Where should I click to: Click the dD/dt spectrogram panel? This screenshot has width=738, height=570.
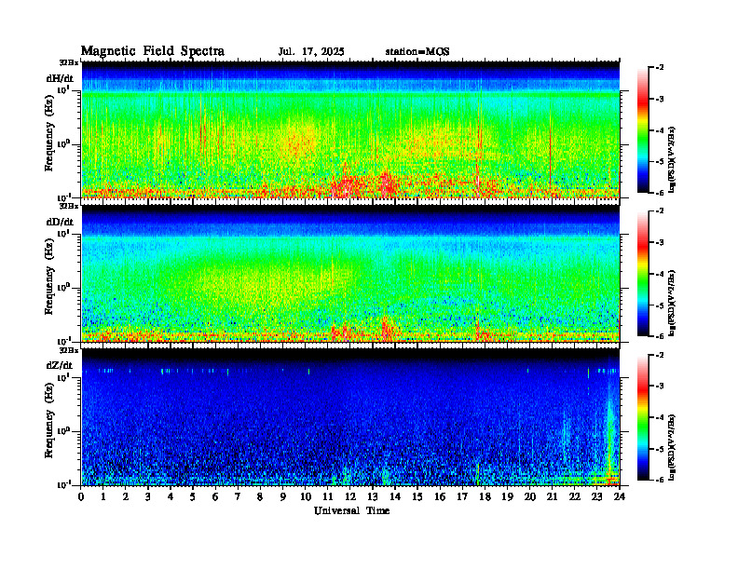pos(350,274)
